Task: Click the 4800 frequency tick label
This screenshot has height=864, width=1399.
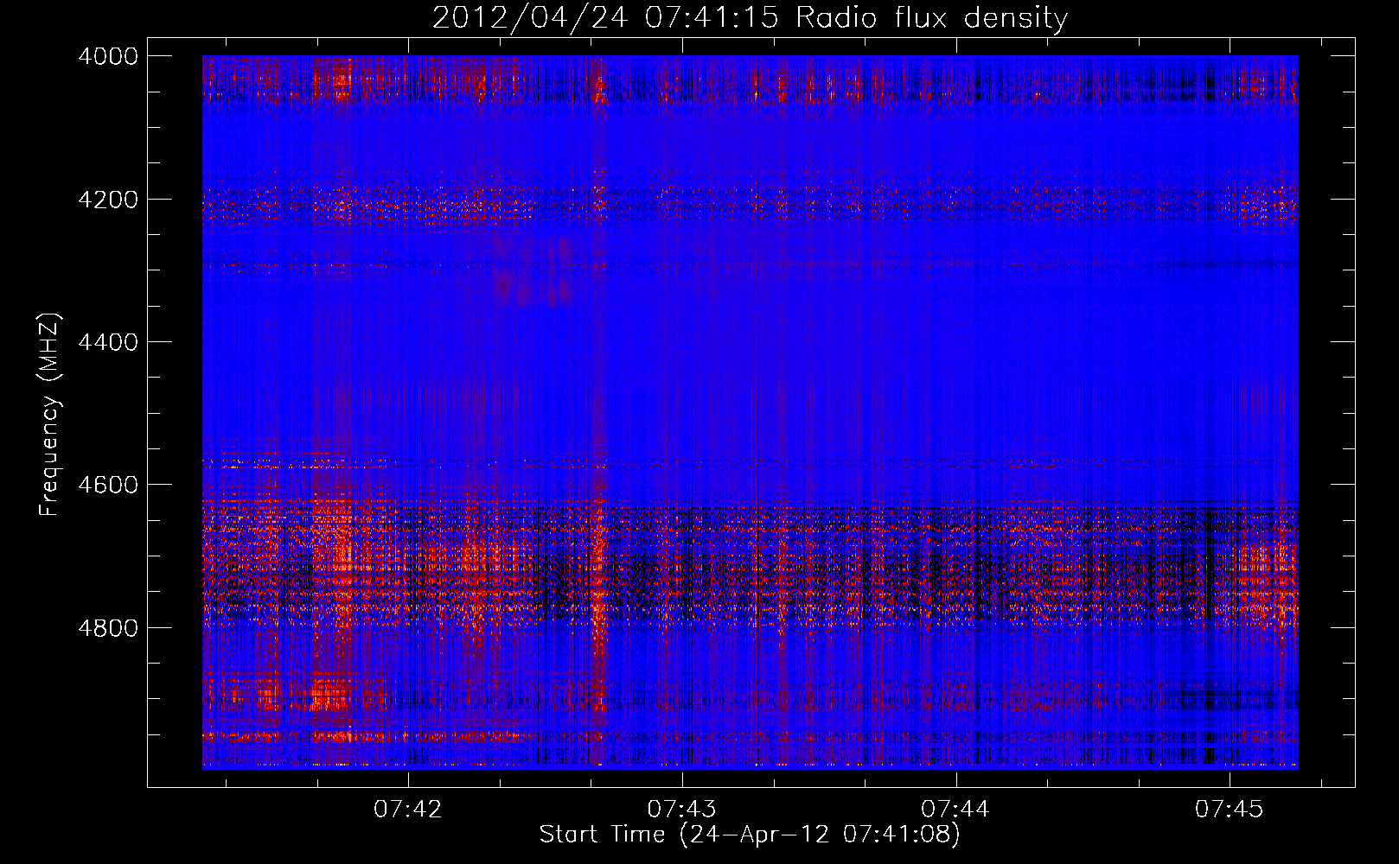Action: pyautogui.click(x=108, y=628)
